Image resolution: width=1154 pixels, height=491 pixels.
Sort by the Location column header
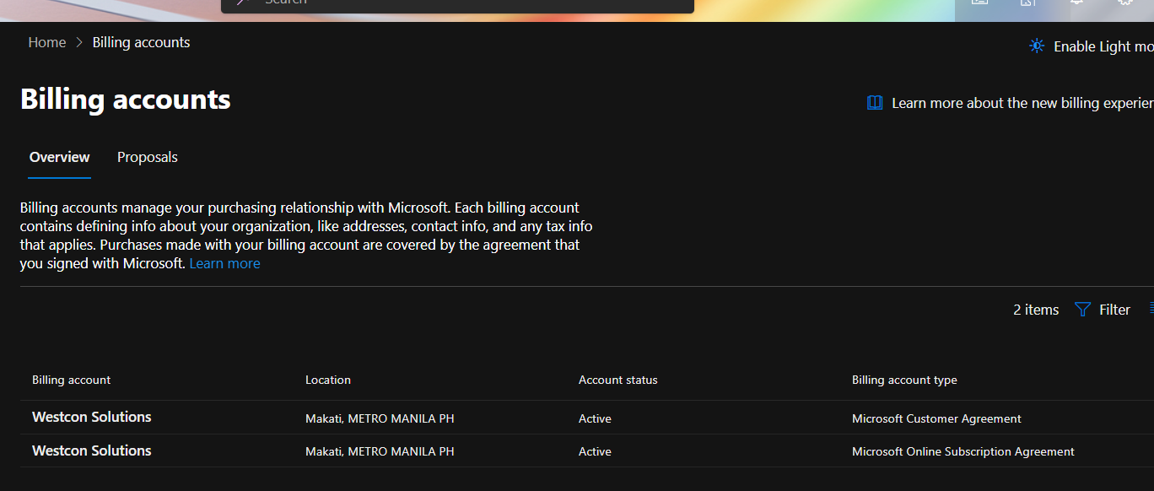pos(328,380)
